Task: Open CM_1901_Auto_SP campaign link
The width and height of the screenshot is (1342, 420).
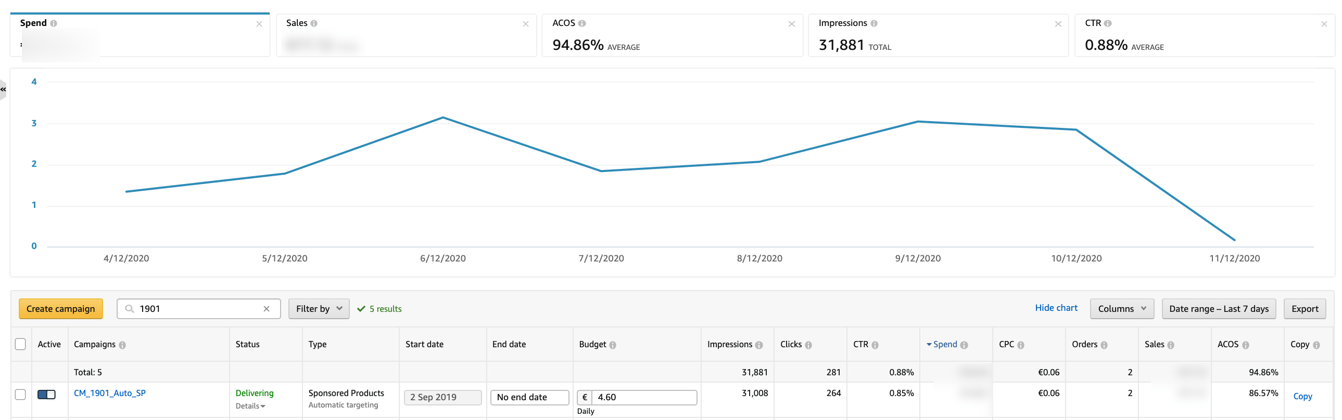Action: click(x=110, y=393)
